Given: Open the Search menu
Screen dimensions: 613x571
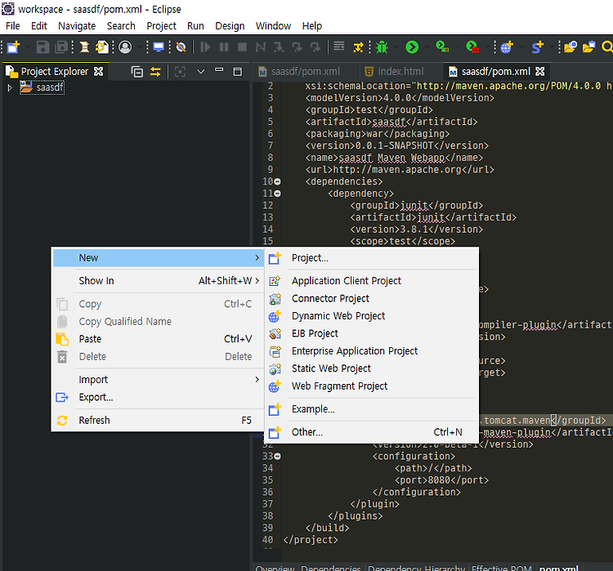Looking at the screenshot, I should click(x=121, y=26).
